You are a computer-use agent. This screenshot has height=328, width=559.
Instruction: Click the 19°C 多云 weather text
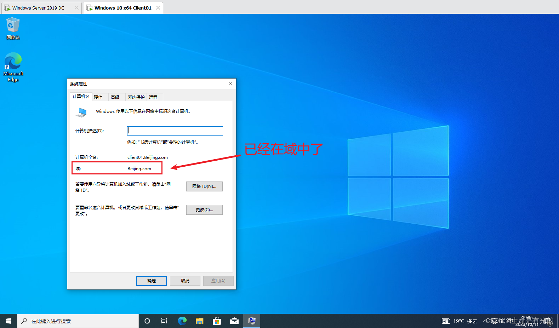point(465,321)
